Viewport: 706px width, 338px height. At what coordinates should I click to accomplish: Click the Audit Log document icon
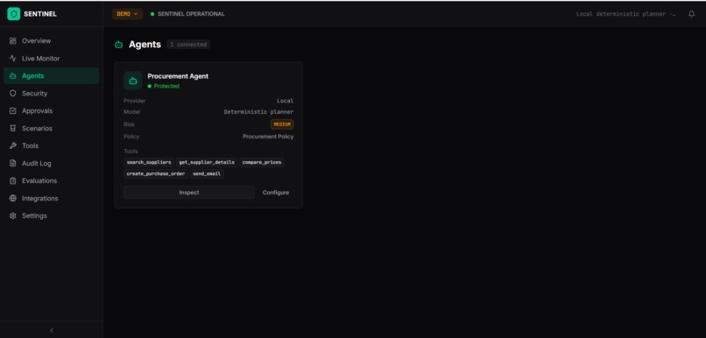point(12,164)
